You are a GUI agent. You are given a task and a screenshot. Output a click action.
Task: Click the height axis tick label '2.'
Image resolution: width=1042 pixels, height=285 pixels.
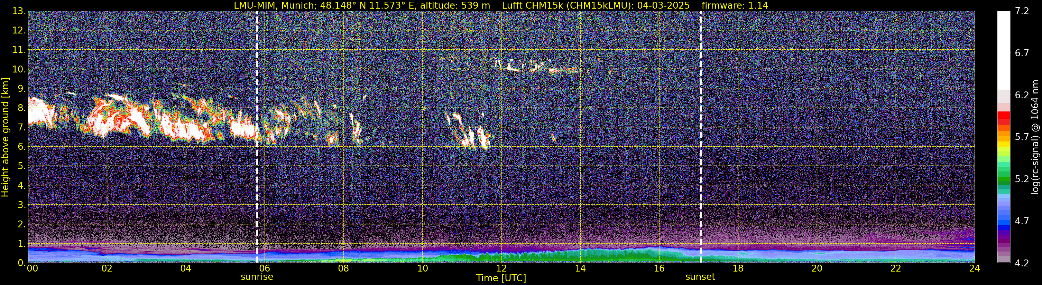pos(21,224)
